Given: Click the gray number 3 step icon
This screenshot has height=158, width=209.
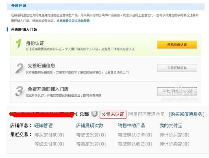Looking at the screenshot, I should click(x=19, y=91).
